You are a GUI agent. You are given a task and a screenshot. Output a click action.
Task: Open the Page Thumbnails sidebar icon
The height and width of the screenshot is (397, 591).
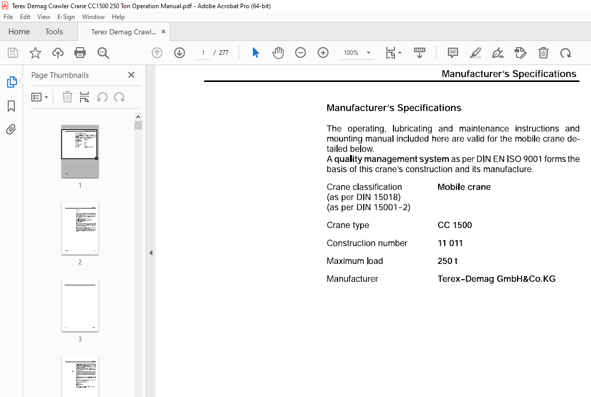point(12,81)
